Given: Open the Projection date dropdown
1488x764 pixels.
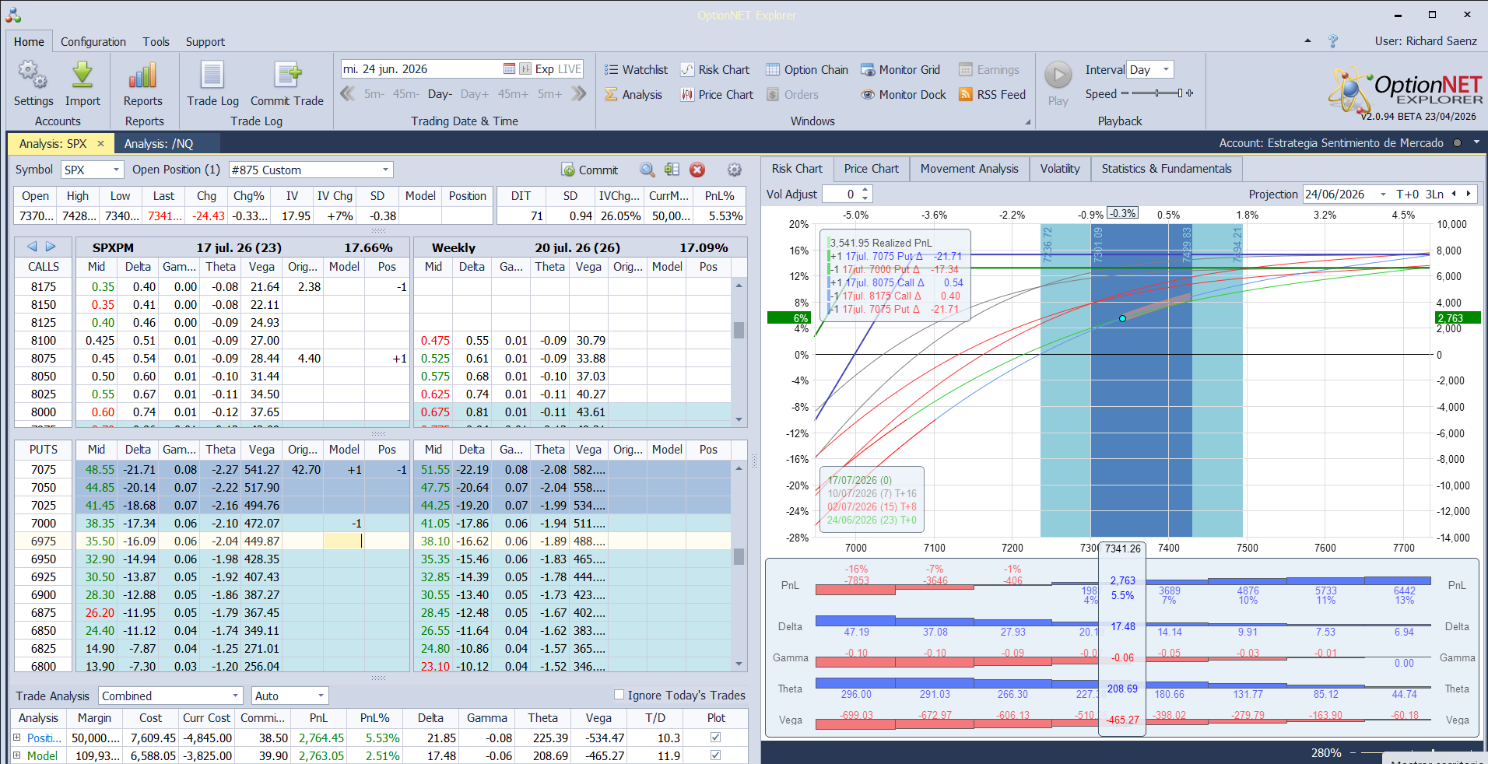Looking at the screenshot, I should [1383, 195].
